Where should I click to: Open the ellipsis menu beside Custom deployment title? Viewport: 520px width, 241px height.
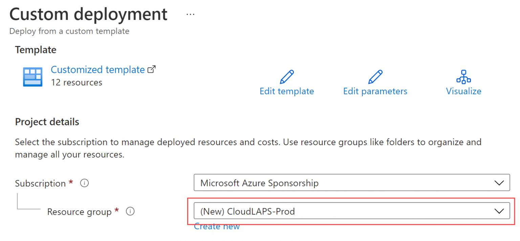pyautogui.click(x=190, y=14)
